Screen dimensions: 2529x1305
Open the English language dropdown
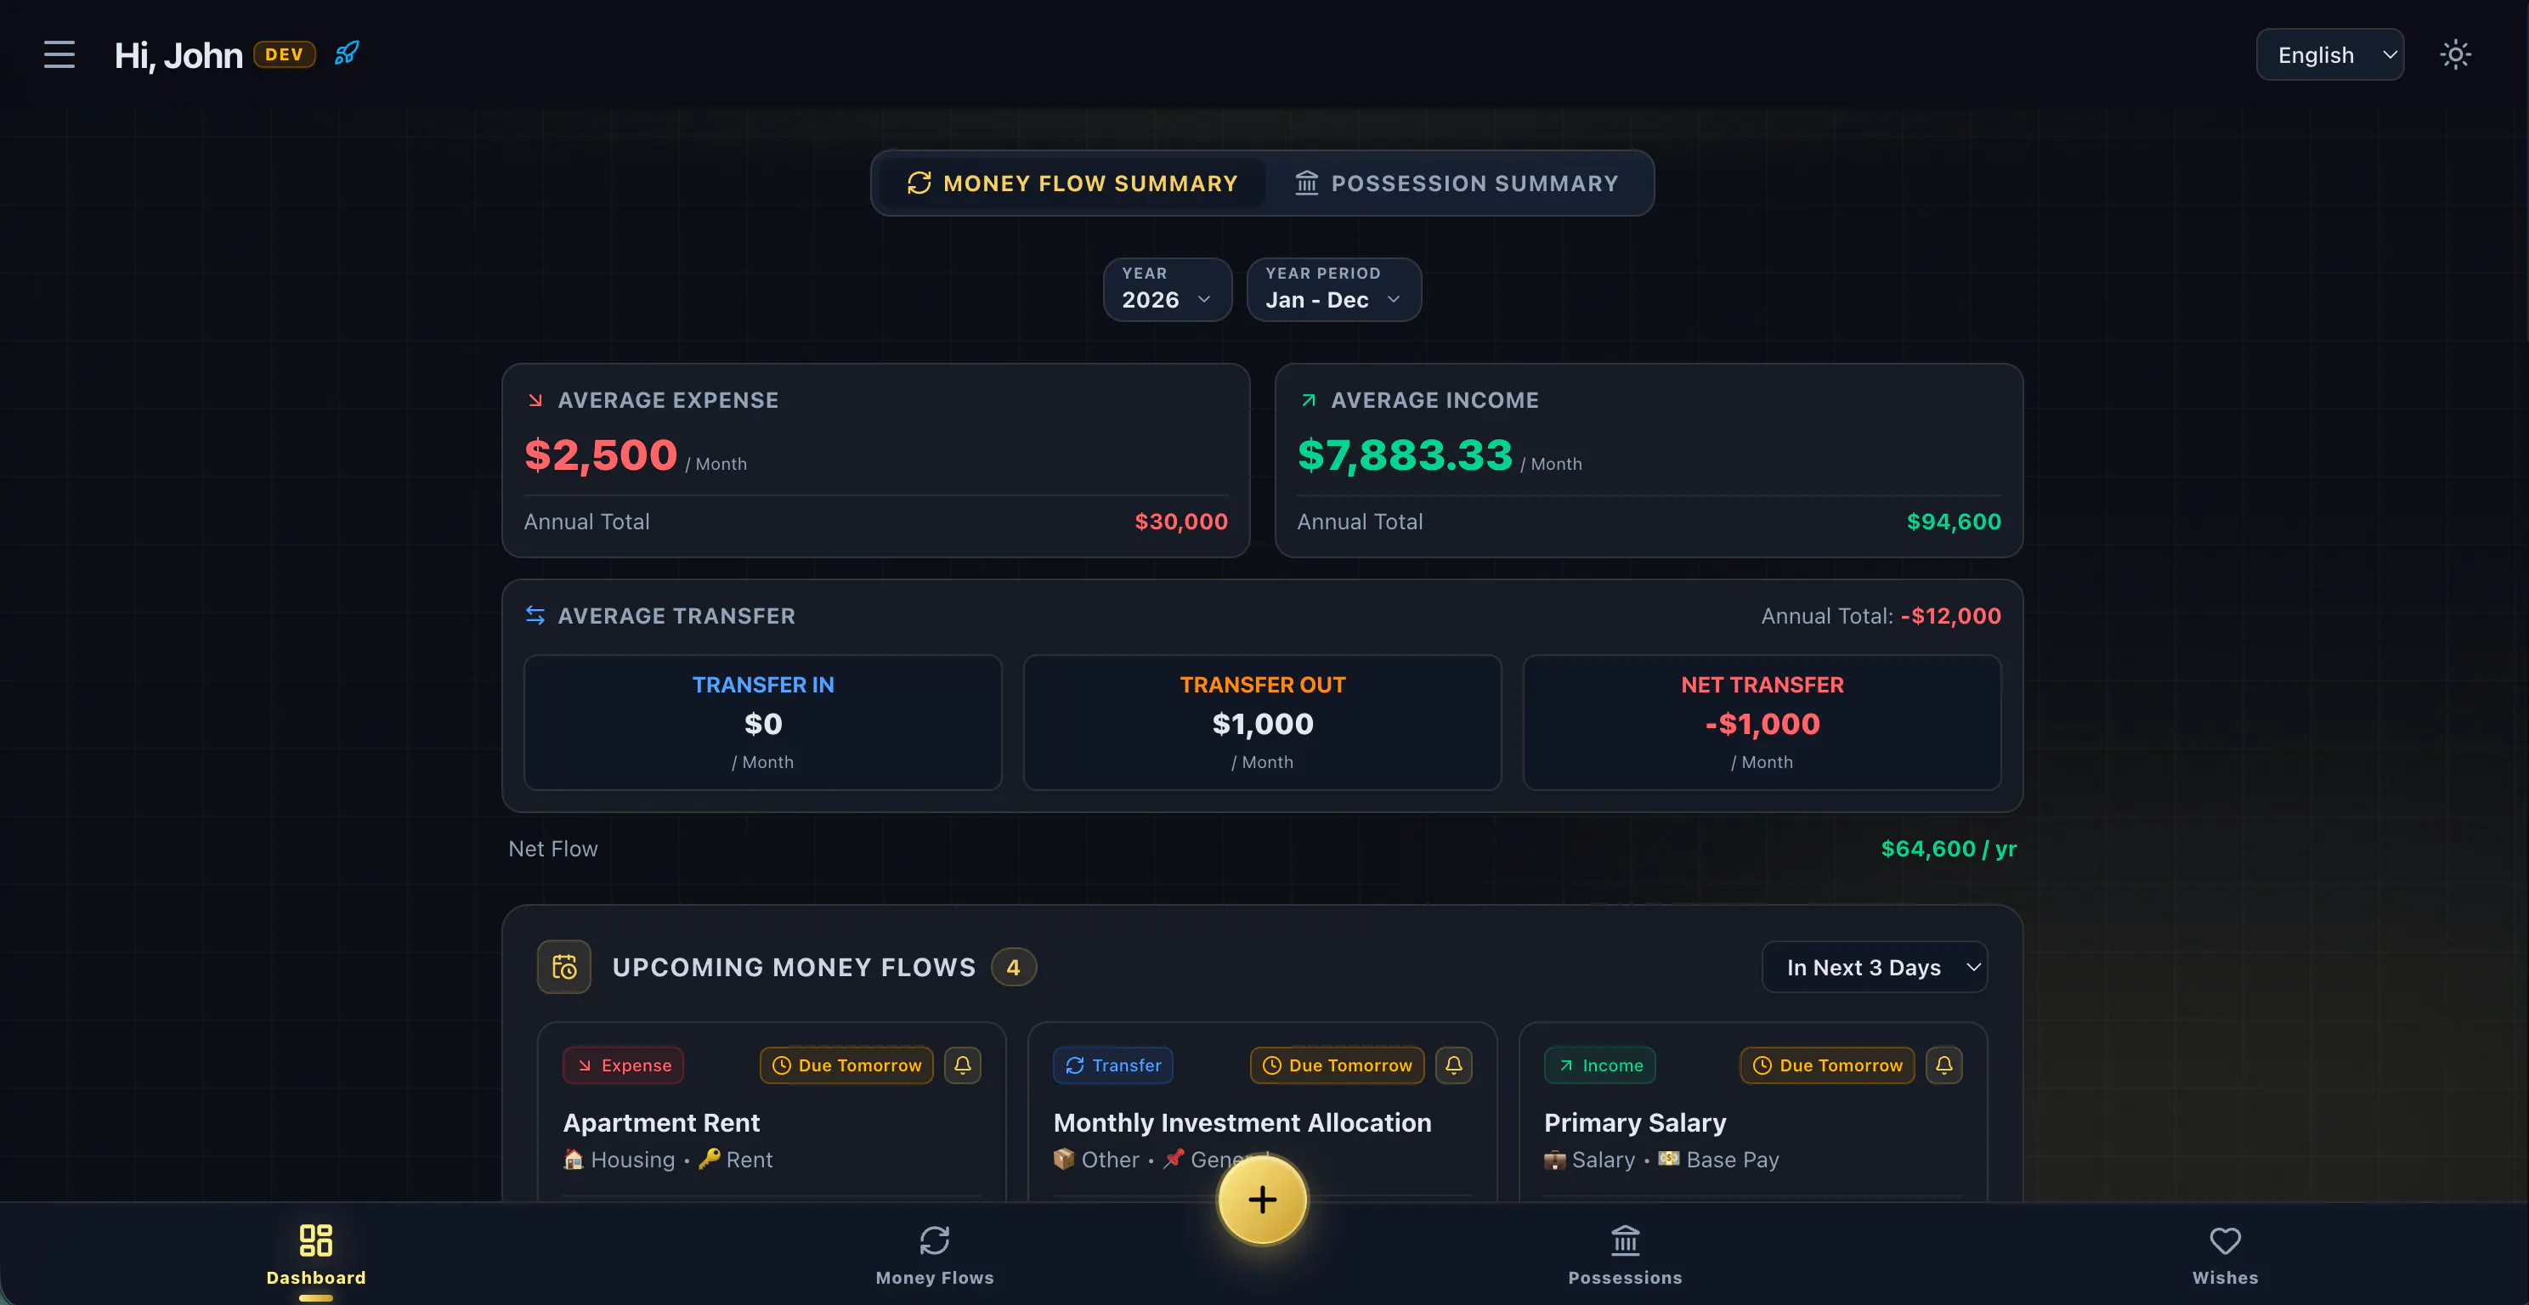2329,55
